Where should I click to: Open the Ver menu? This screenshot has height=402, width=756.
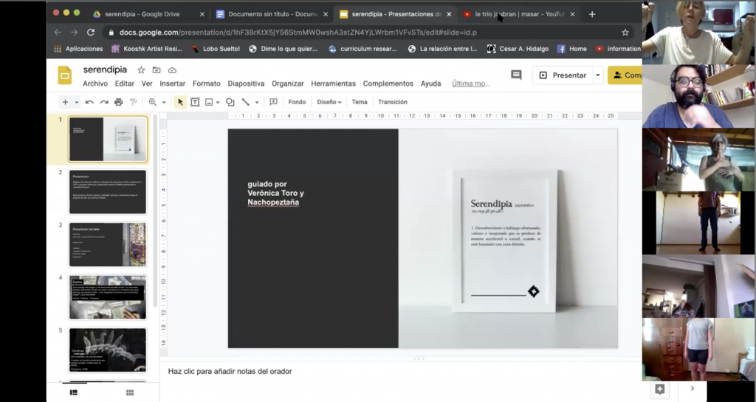[x=147, y=84]
